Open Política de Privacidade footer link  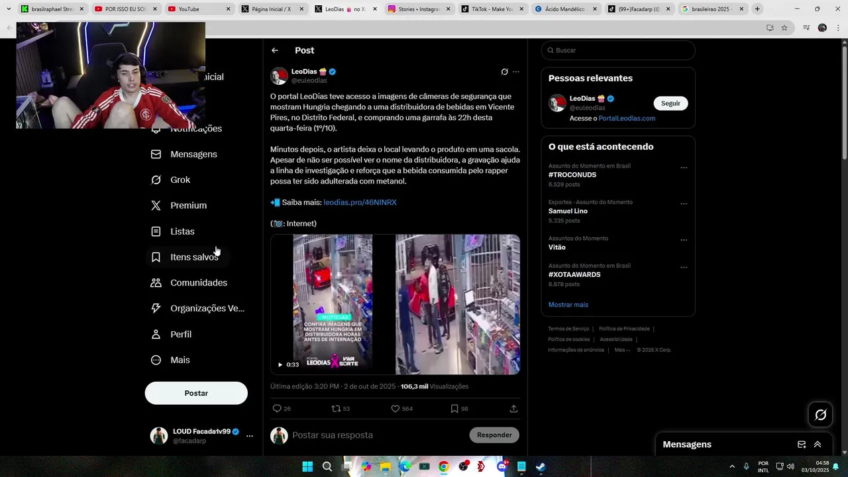[624, 329]
